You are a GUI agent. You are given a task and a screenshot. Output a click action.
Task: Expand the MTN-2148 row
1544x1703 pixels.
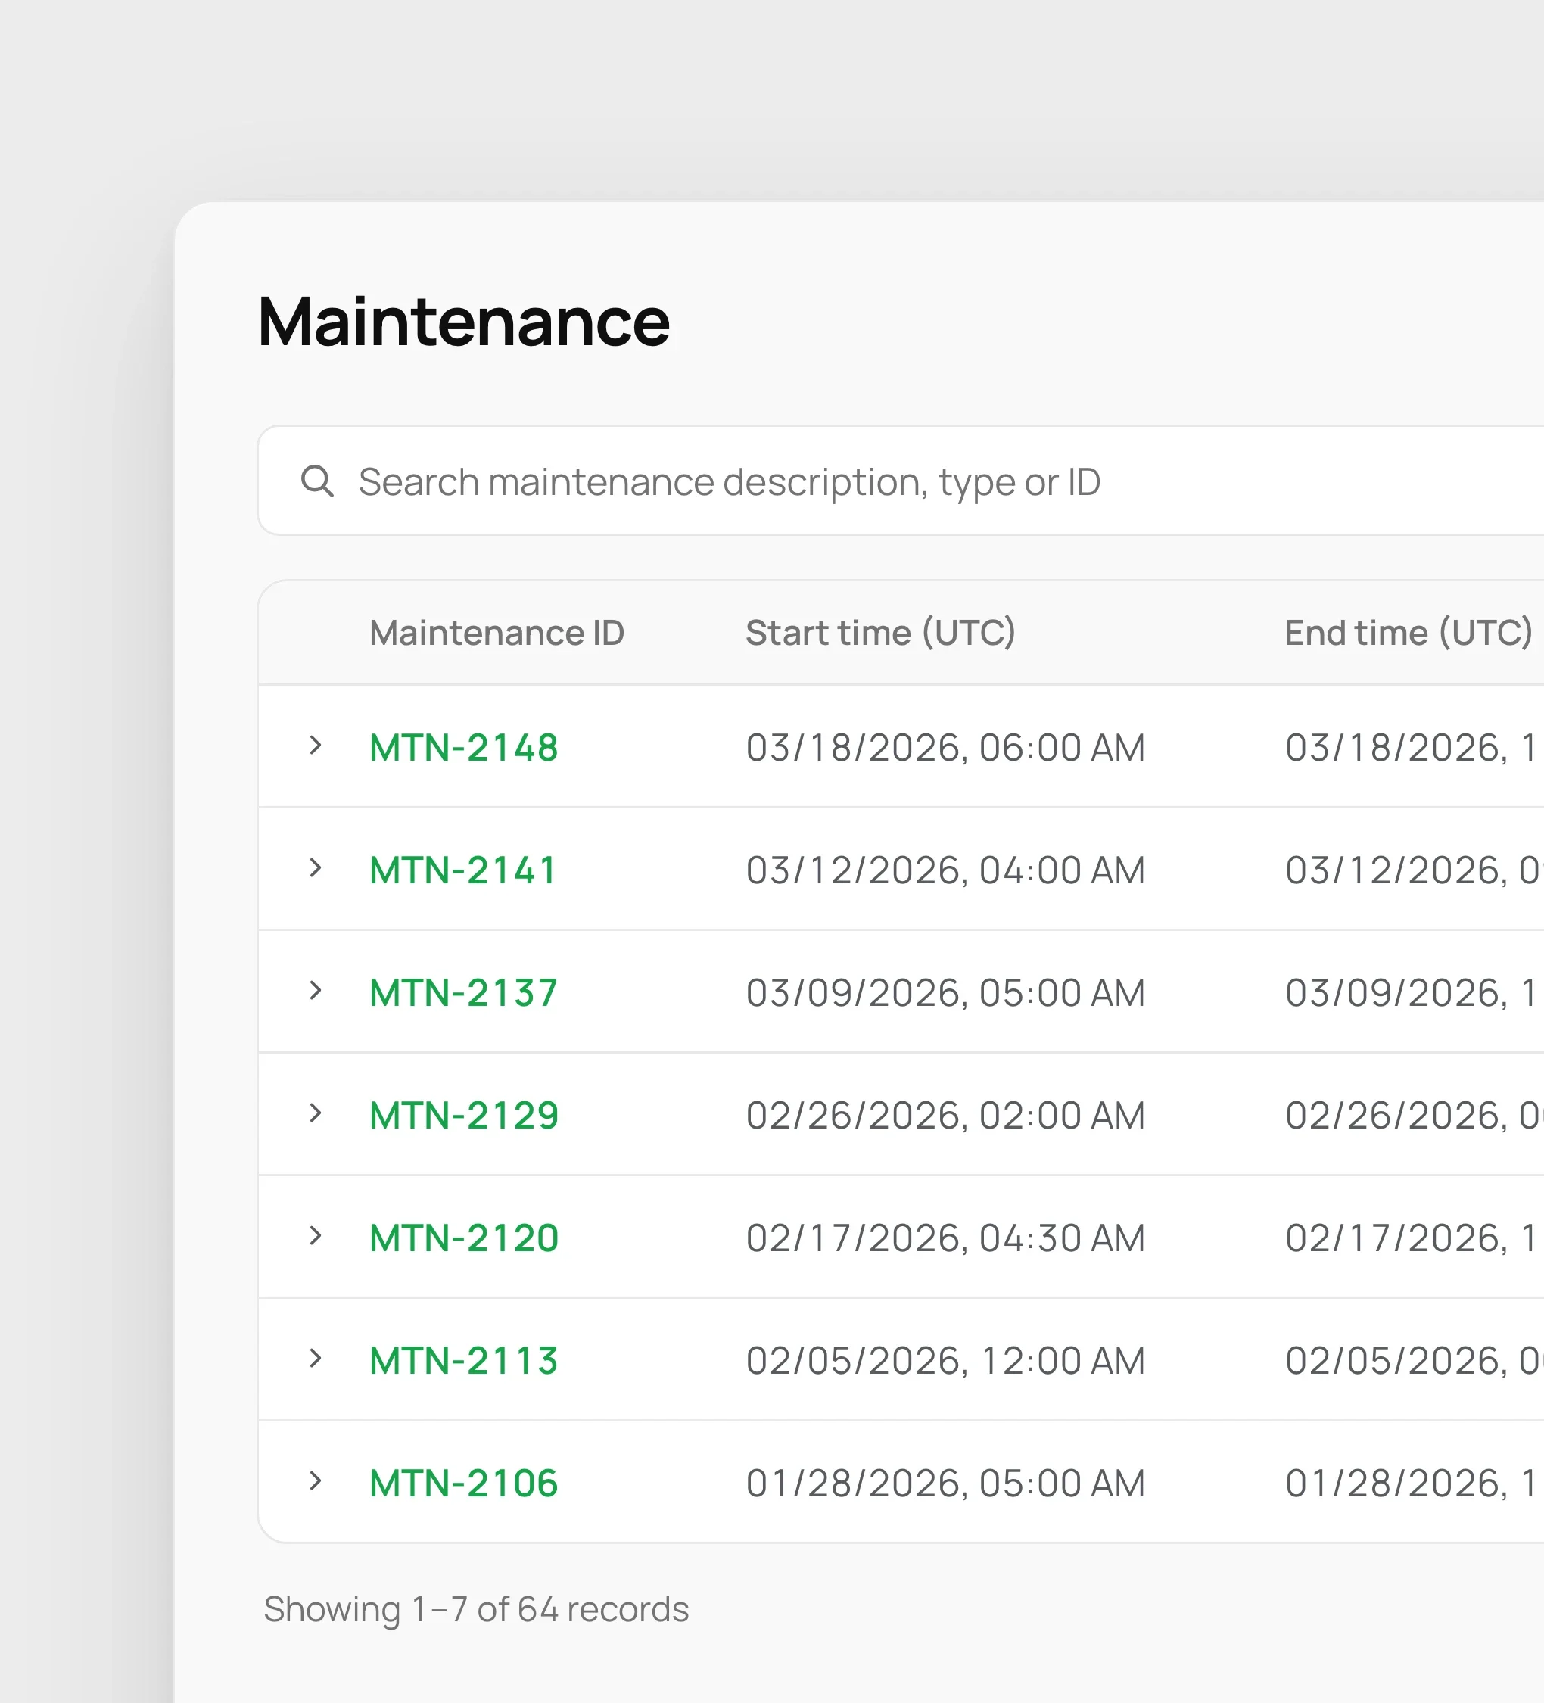click(315, 745)
